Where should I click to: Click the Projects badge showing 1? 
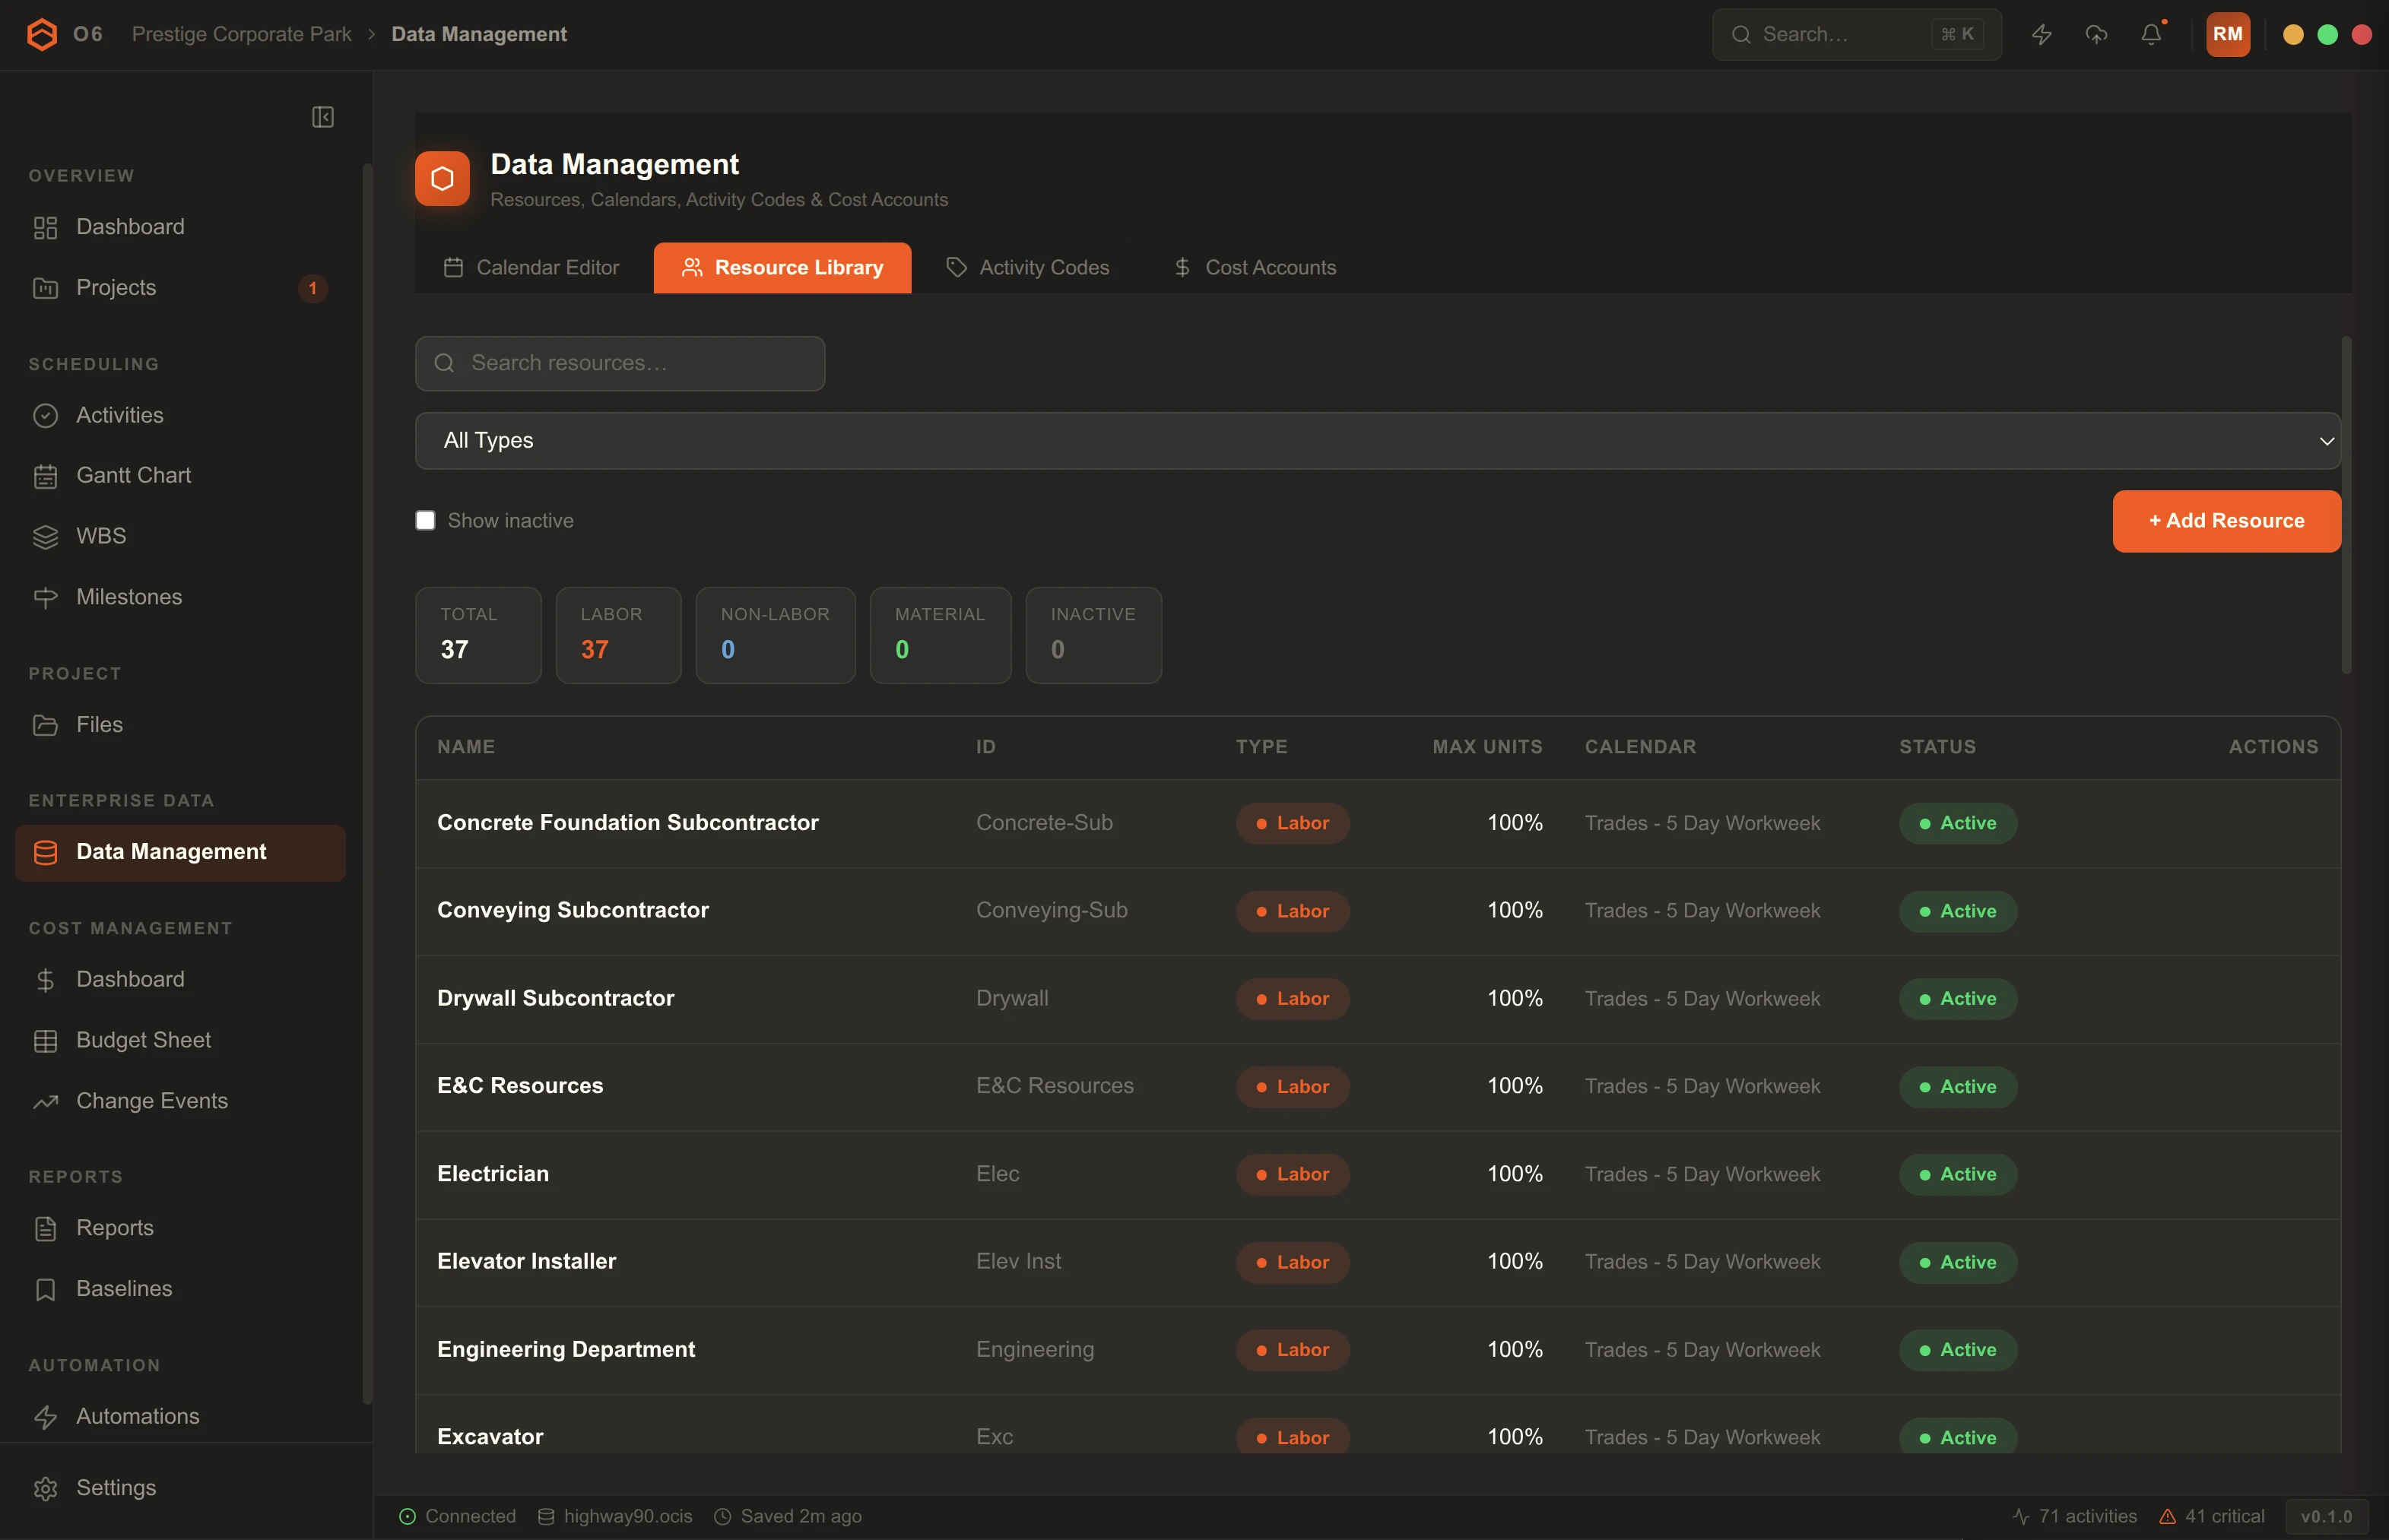click(312, 288)
